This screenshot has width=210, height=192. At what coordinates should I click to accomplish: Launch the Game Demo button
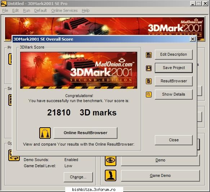(x=160, y=175)
